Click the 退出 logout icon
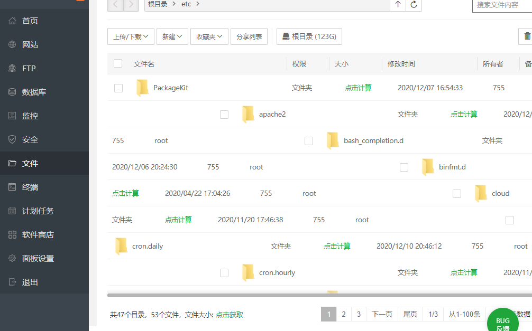532x331 pixels. click(12, 282)
